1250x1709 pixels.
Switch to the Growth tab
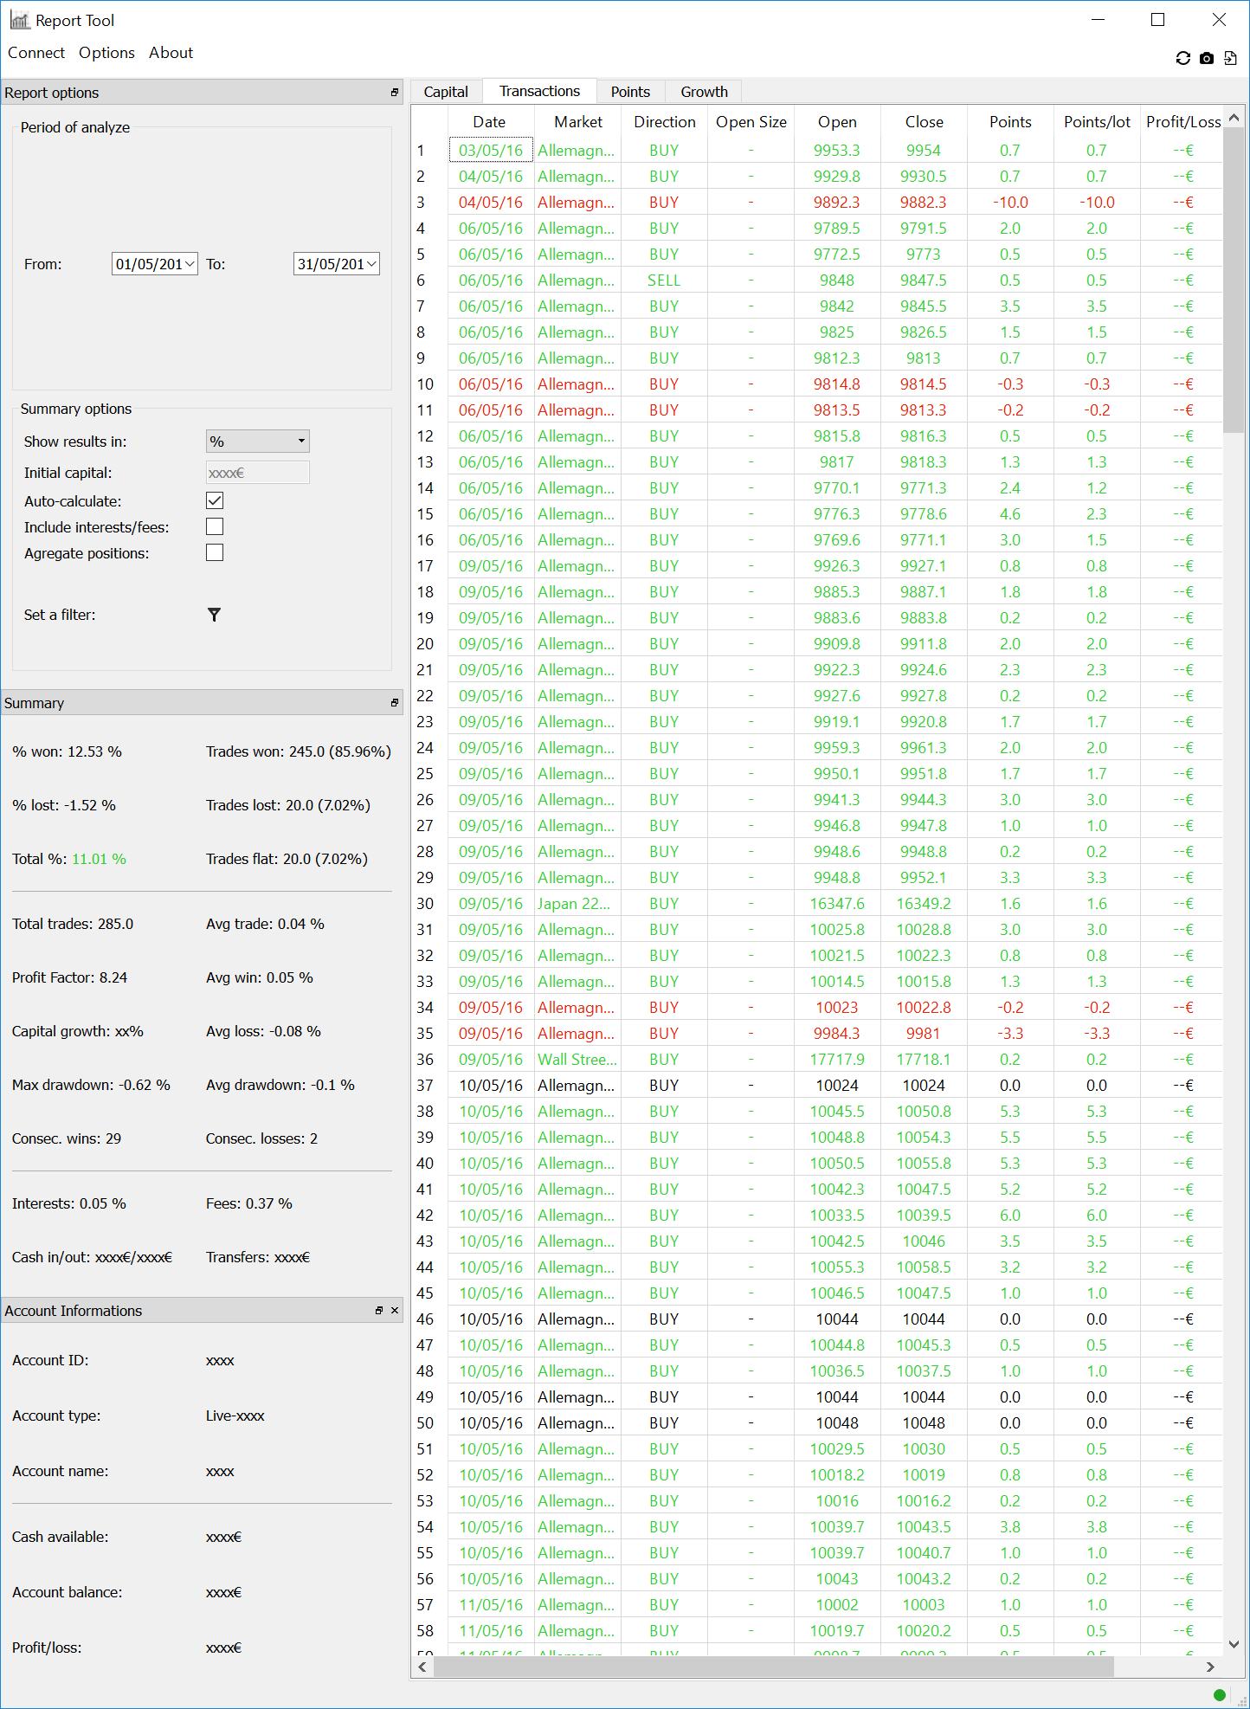click(704, 92)
